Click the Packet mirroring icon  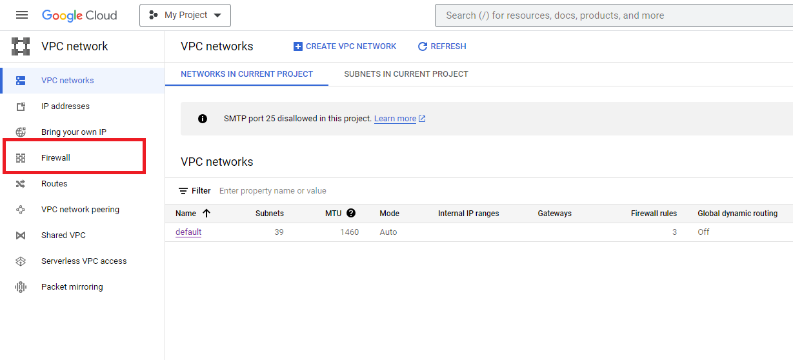21,287
